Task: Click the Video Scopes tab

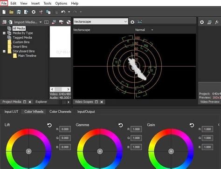Action: click(84, 102)
